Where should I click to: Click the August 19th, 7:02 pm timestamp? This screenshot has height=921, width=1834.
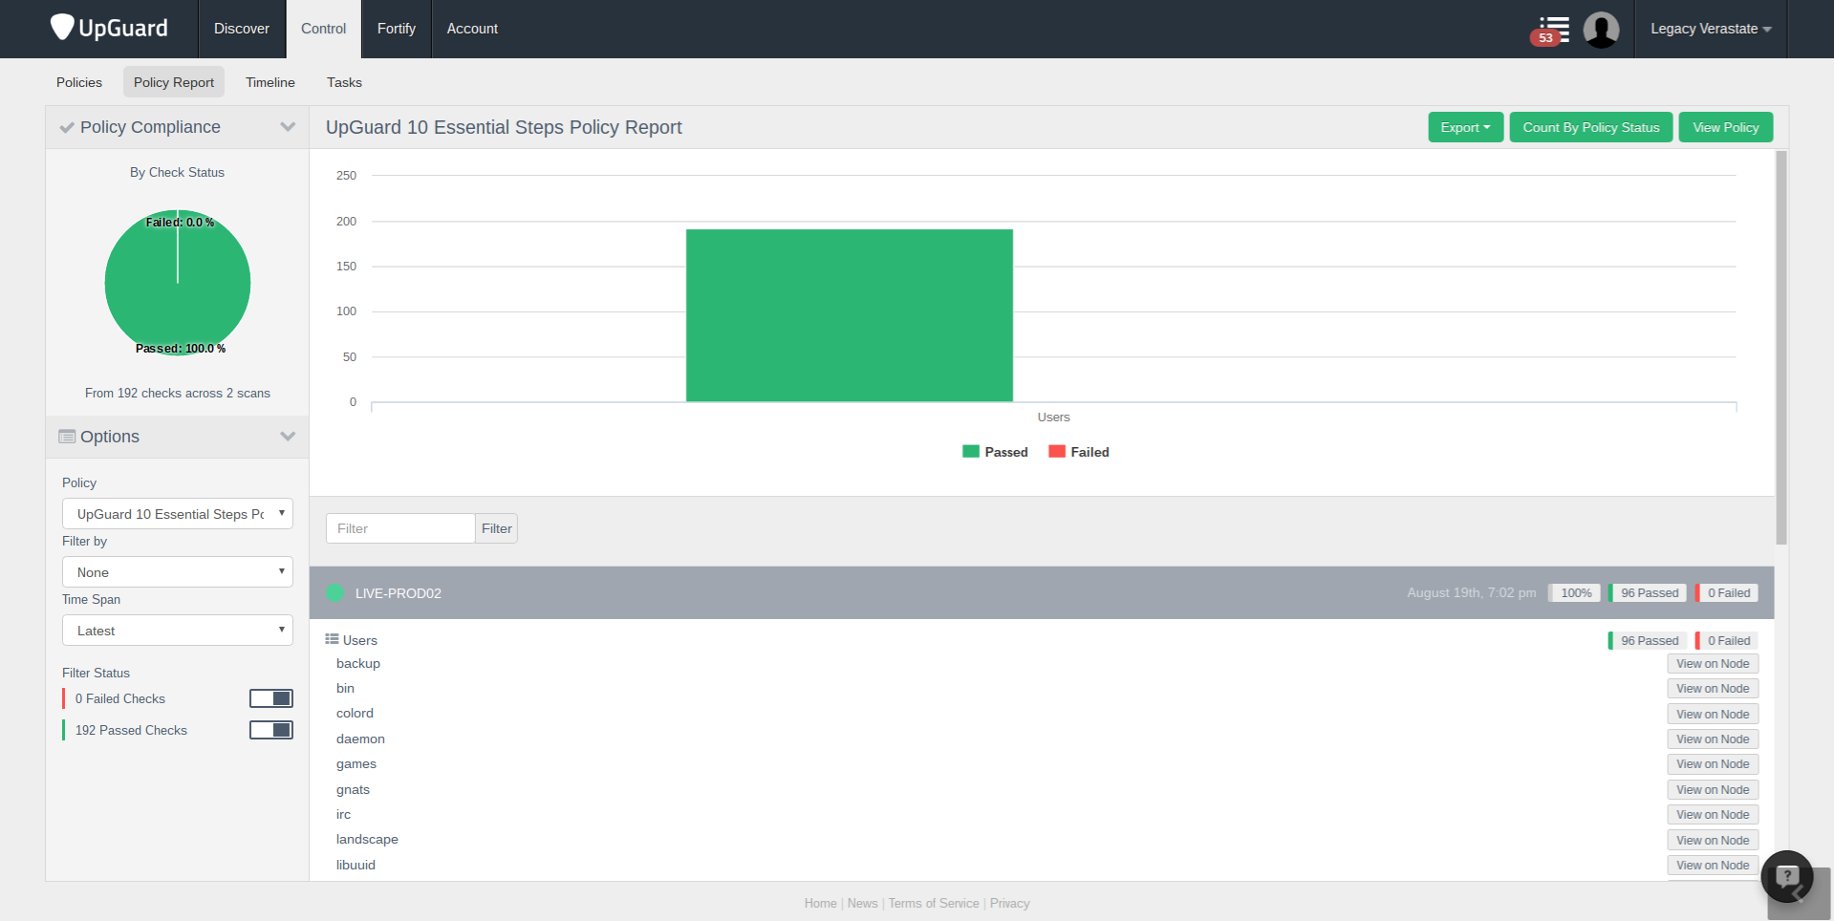tap(1472, 593)
